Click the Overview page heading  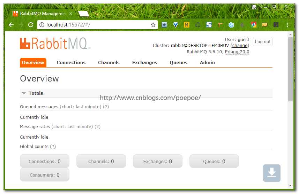(x=39, y=78)
